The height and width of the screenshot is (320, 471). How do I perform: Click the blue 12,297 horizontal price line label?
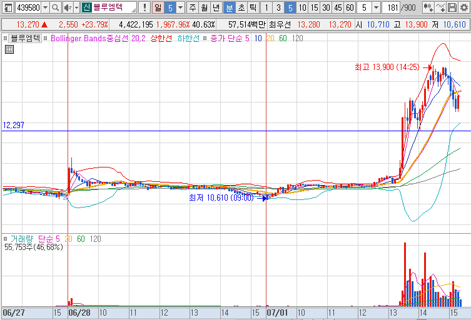point(14,125)
